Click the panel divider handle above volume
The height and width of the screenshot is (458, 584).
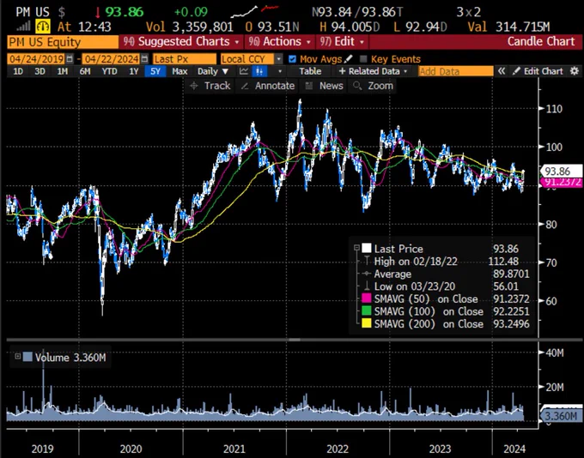click(295, 340)
